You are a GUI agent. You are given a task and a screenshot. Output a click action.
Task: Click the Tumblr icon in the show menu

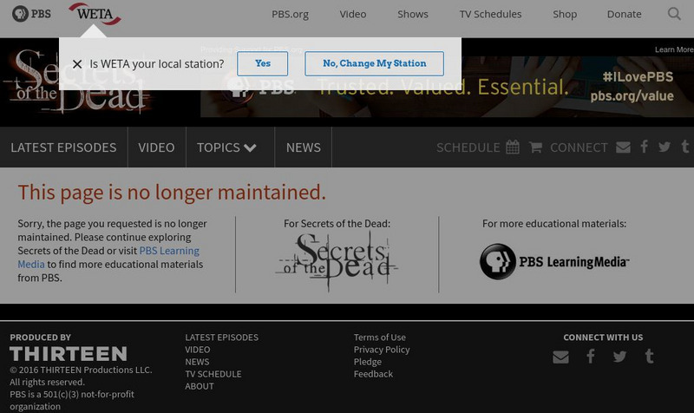[684, 147]
